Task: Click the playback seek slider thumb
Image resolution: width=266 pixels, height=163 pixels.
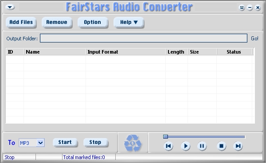Action: point(165,137)
